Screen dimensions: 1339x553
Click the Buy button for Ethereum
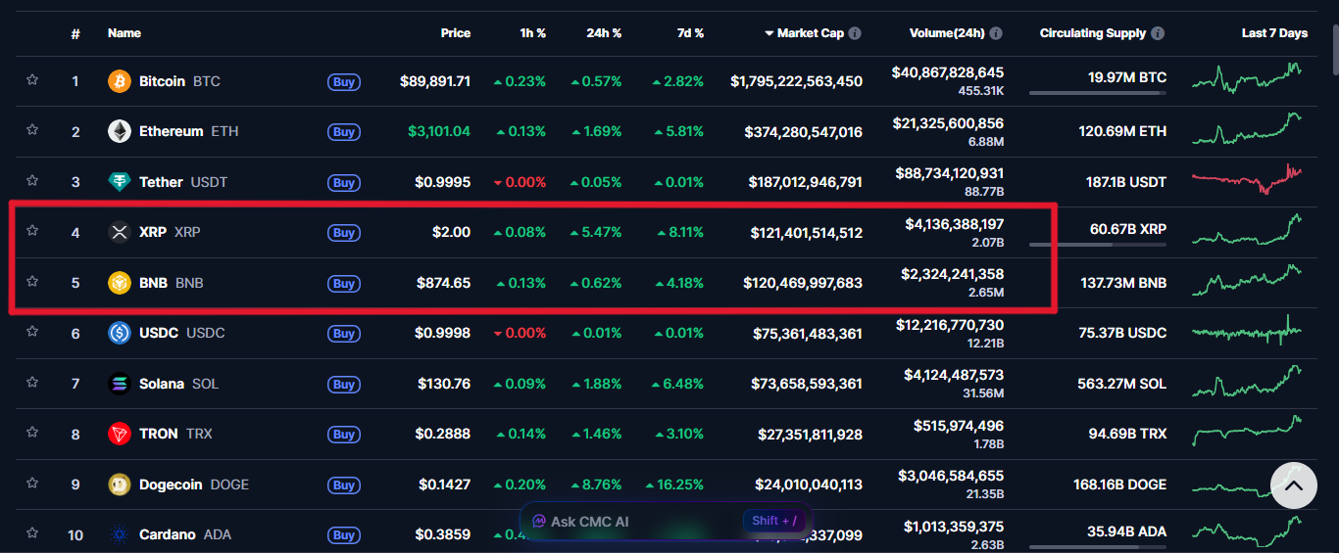[343, 132]
